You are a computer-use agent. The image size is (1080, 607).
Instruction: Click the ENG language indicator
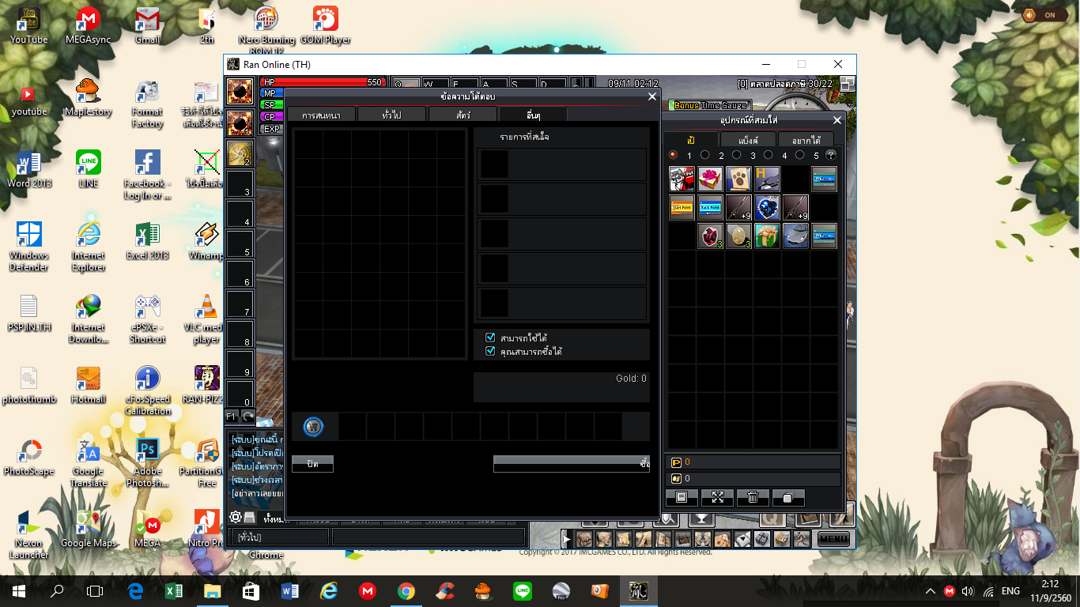tap(1010, 591)
